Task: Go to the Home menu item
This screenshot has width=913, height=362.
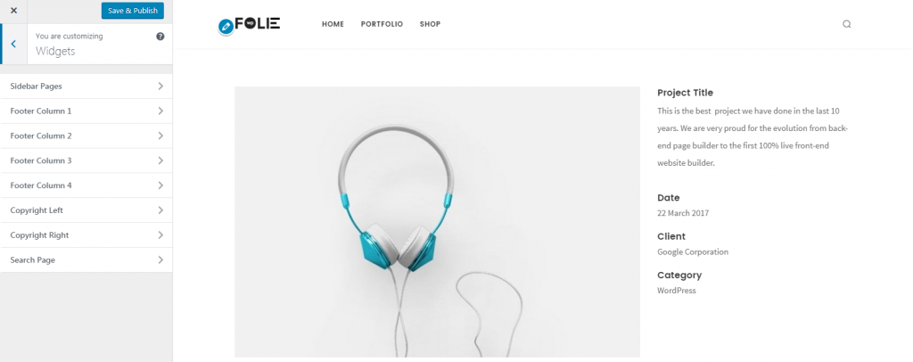Action: (x=333, y=24)
